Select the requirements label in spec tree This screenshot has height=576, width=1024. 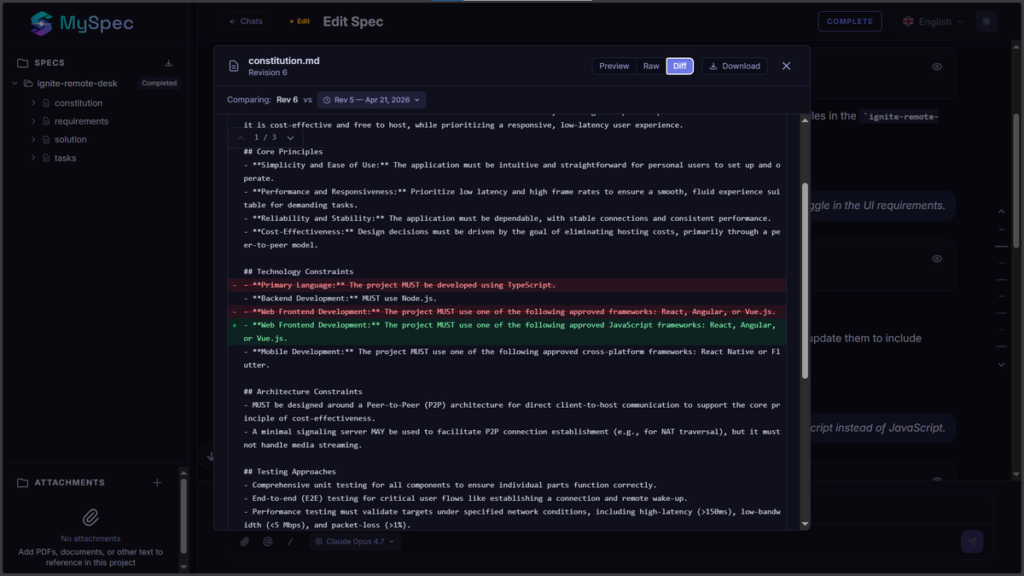click(82, 121)
